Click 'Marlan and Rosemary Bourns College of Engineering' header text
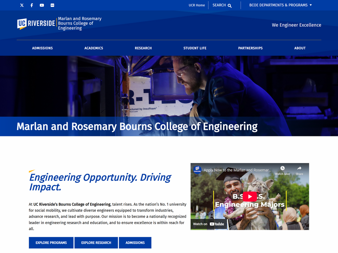This screenshot has height=253, width=338. pyautogui.click(x=79, y=23)
